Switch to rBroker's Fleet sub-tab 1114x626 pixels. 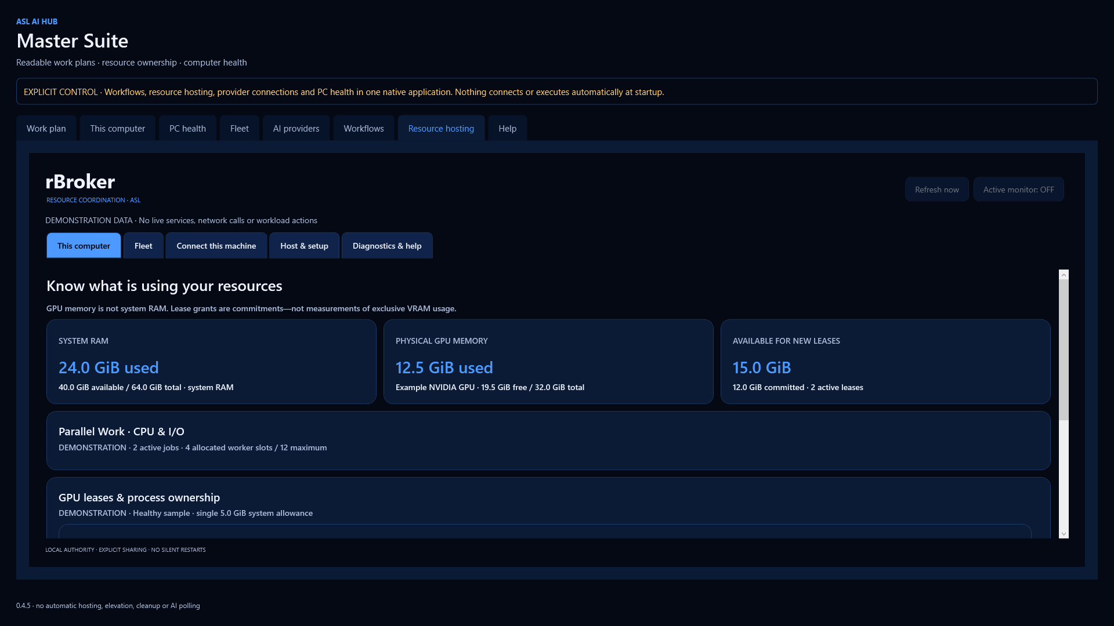[143, 246]
